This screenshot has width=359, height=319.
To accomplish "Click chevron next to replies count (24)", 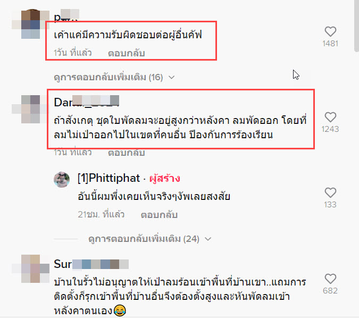I will 208,239.
